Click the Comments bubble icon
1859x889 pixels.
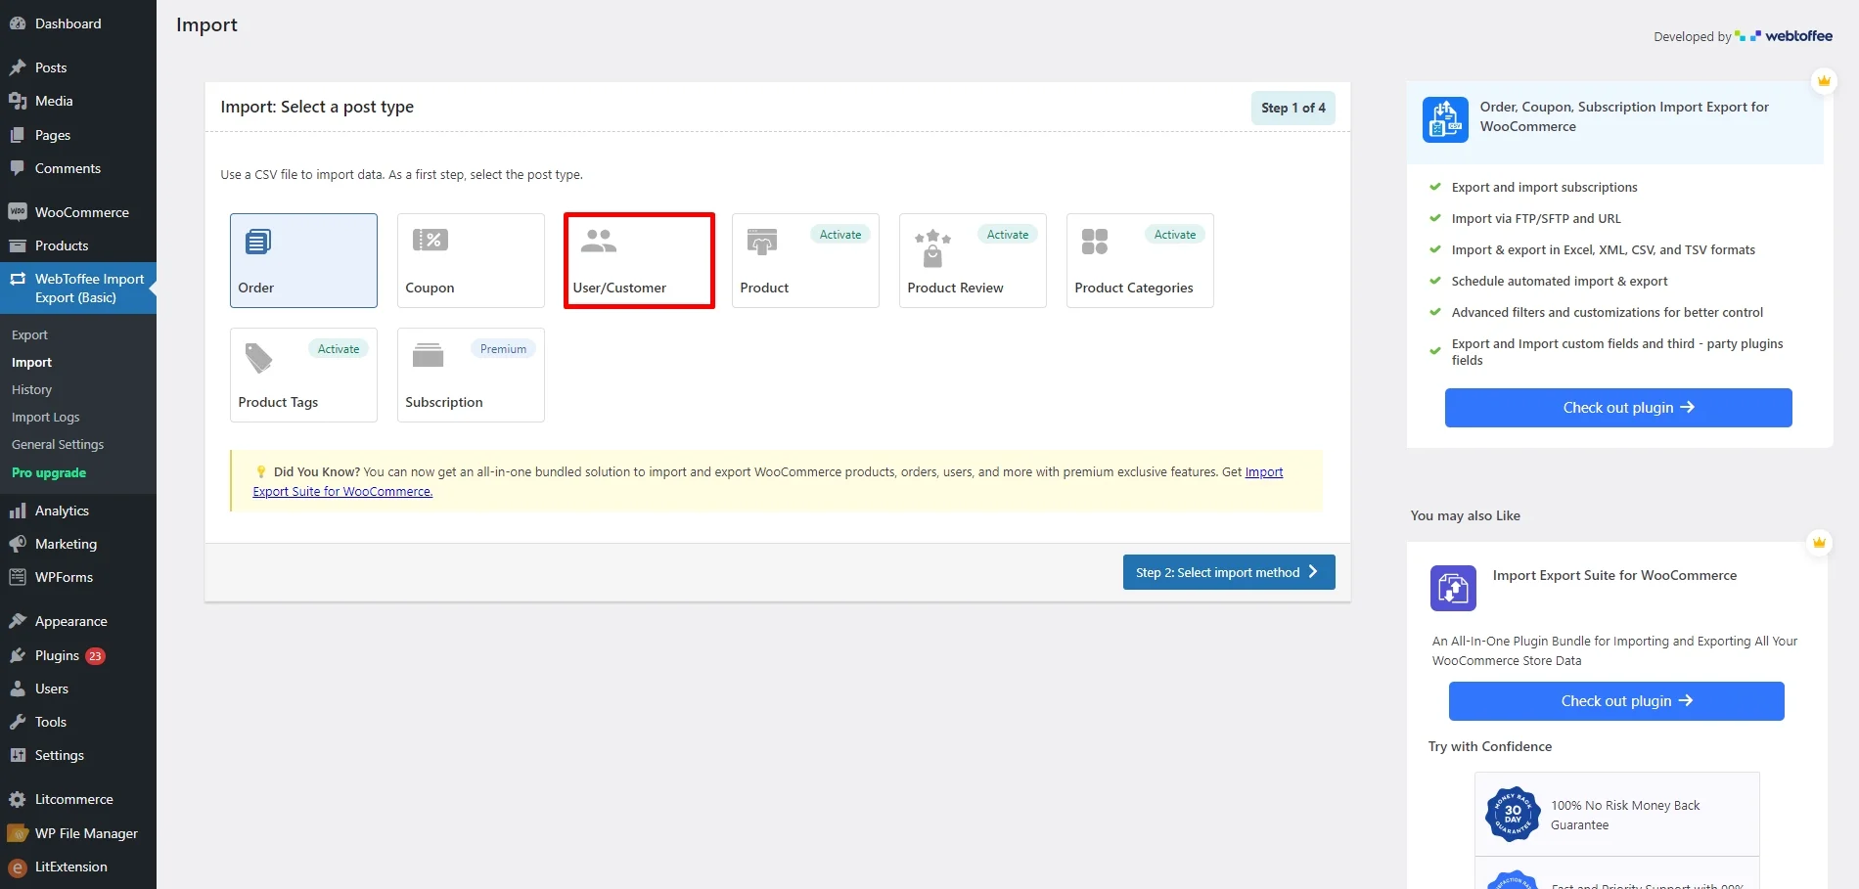pos(18,168)
